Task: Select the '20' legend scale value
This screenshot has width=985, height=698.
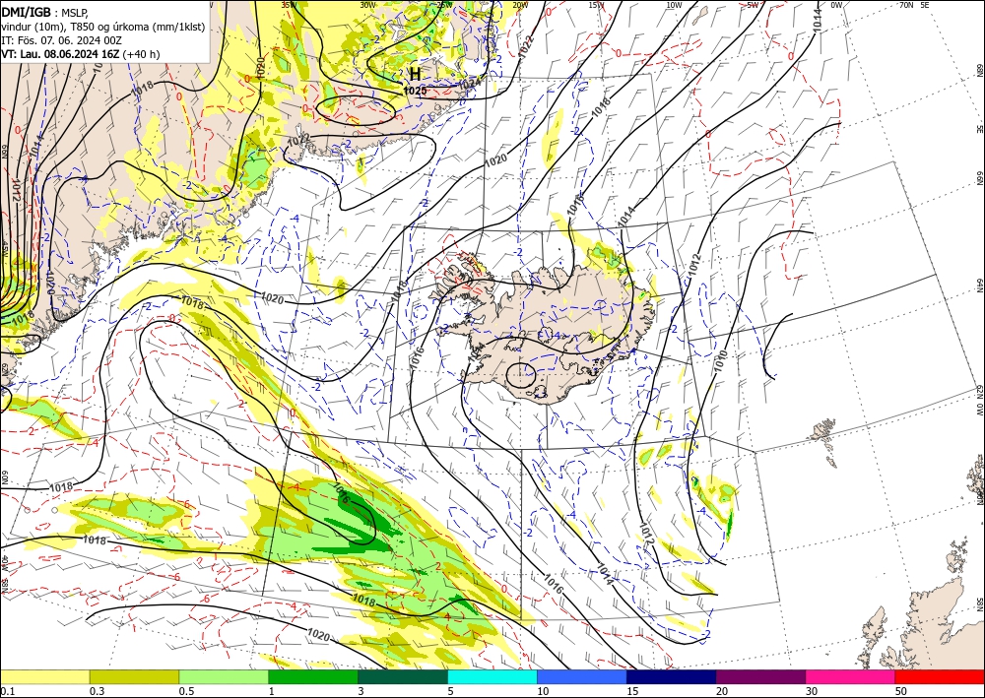Action: (x=722, y=691)
